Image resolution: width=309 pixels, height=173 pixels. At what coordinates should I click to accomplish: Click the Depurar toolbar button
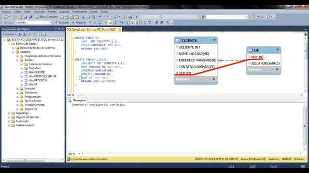click(x=79, y=23)
